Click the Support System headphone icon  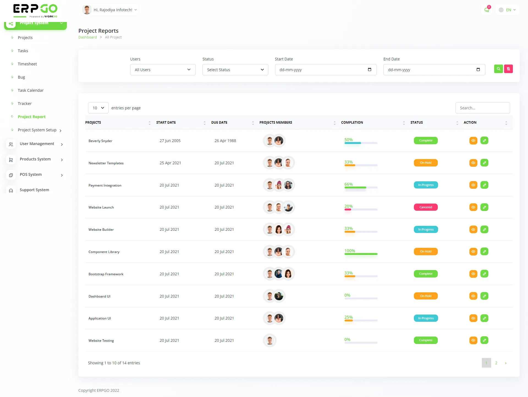coord(11,190)
